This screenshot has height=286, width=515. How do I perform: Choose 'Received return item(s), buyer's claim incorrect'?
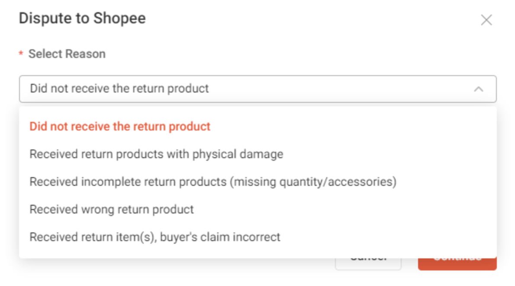[x=154, y=237]
